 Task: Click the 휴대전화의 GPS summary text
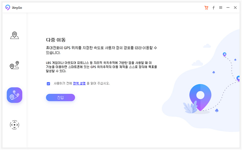click(101, 50)
